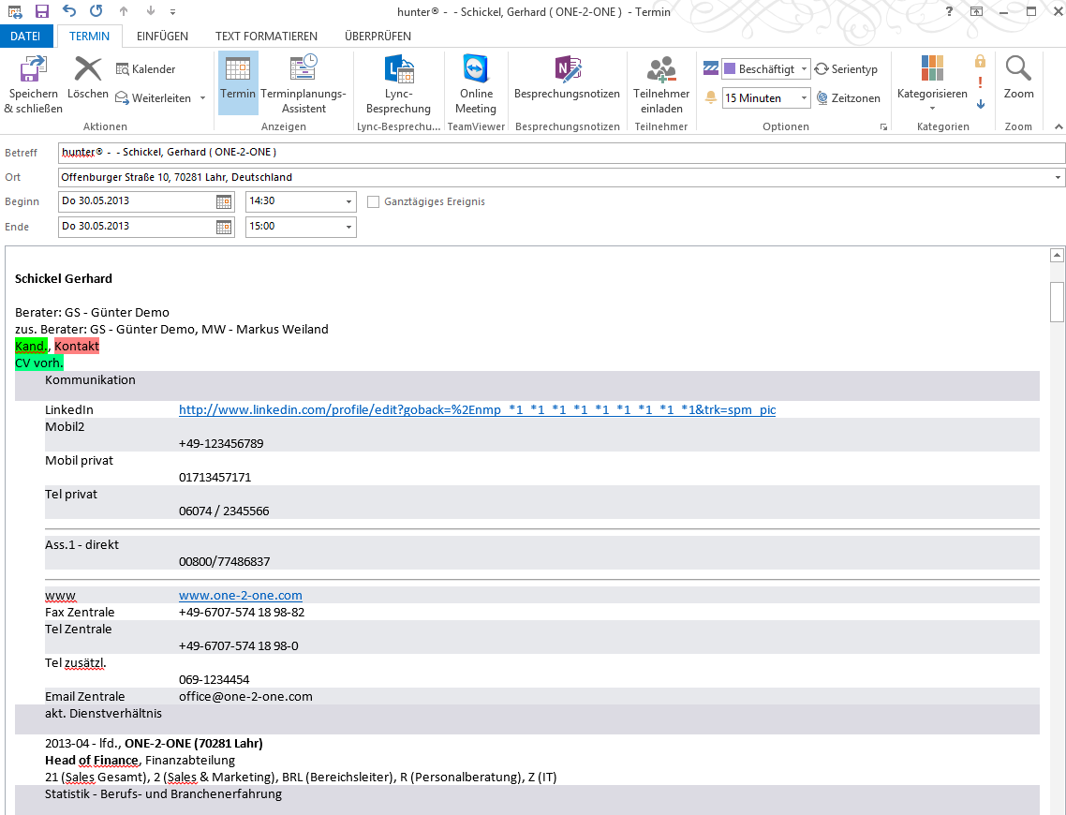Click the Serientyp recurrence button

[846, 69]
